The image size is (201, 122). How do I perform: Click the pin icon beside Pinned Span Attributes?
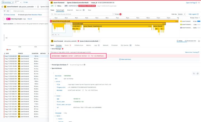68,64
